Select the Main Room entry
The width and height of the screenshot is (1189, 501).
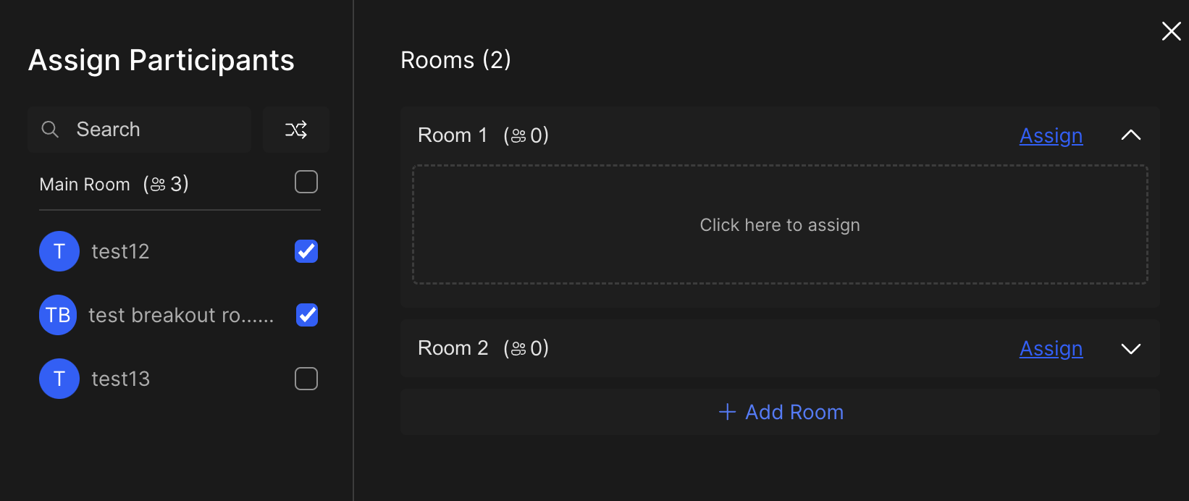pyautogui.click(x=85, y=183)
